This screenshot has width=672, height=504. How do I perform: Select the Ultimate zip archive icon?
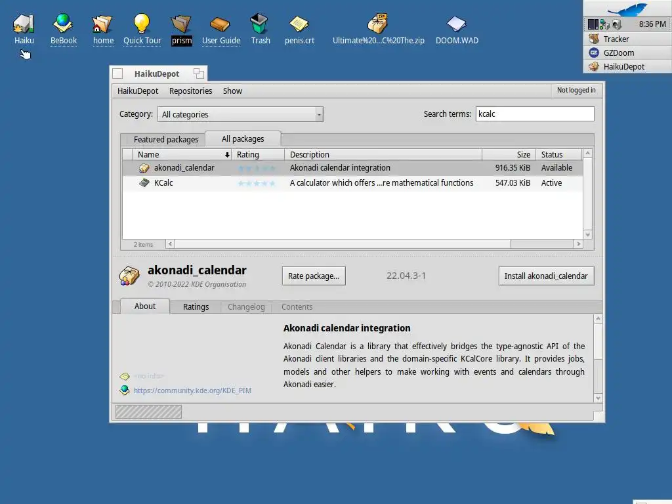click(x=377, y=24)
